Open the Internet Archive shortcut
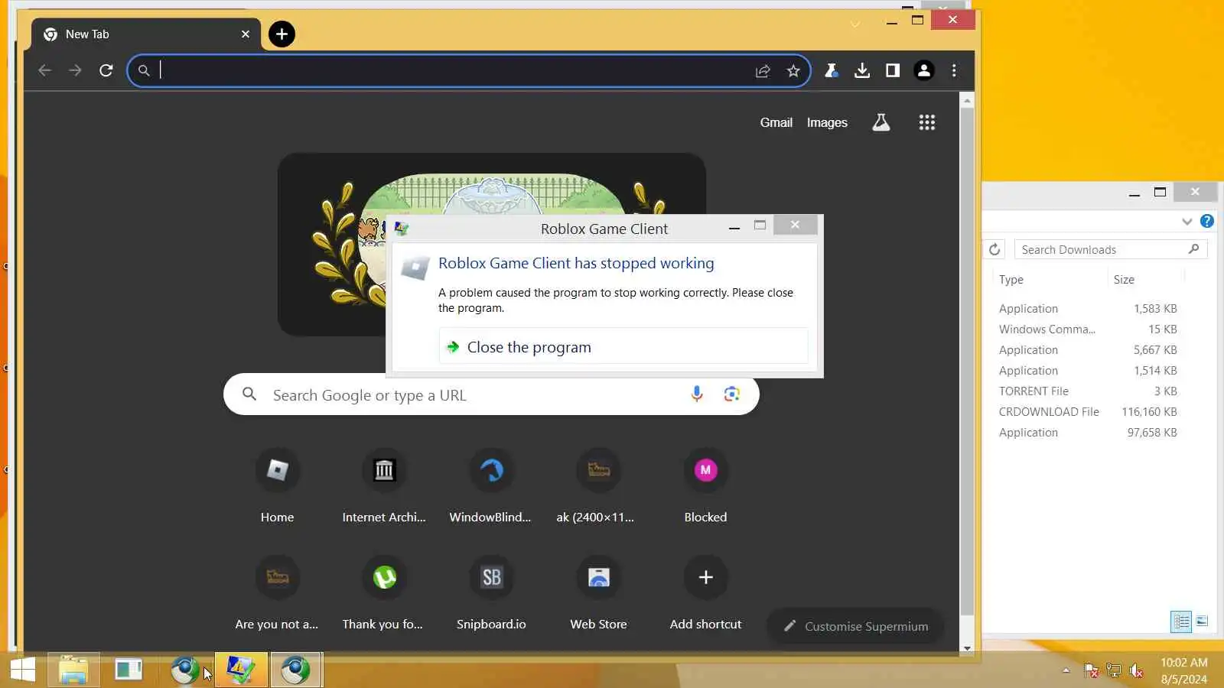This screenshot has height=688, width=1224. (x=384, y=486)
